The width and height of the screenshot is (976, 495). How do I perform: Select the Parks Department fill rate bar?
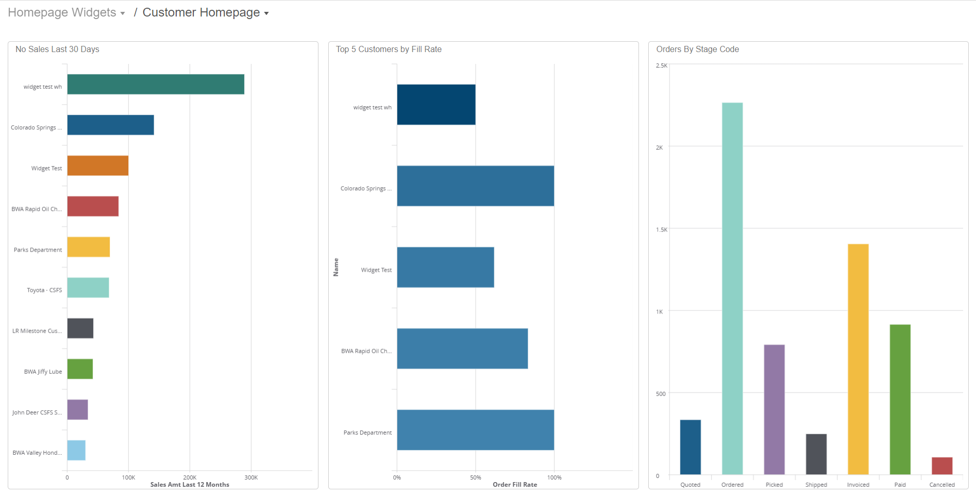point(475,430)
